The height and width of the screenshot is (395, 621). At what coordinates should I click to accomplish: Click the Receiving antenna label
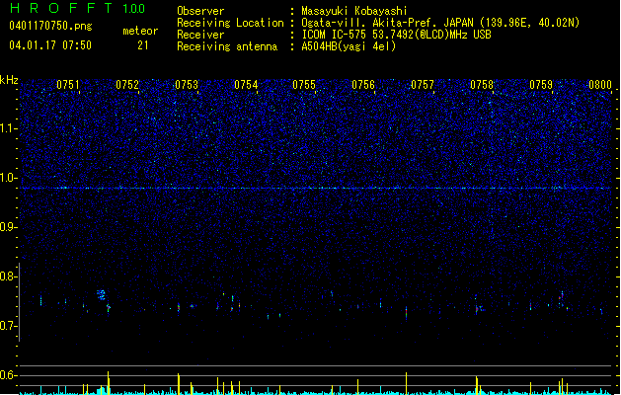click(x=227, y=46)
